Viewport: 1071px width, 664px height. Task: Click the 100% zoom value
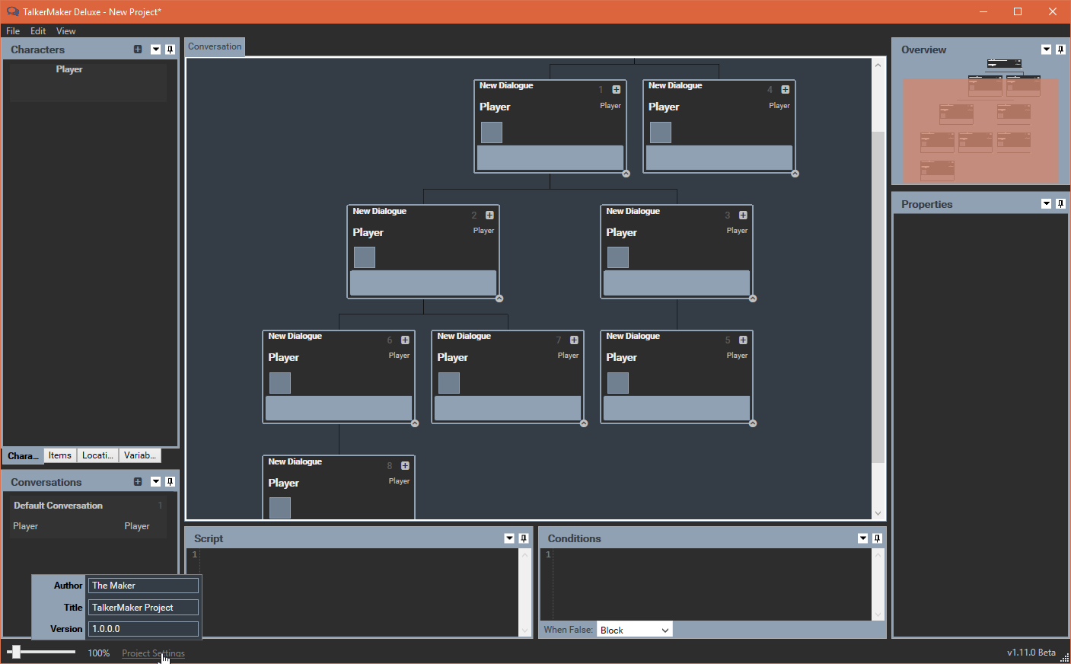tap(99, 653)
